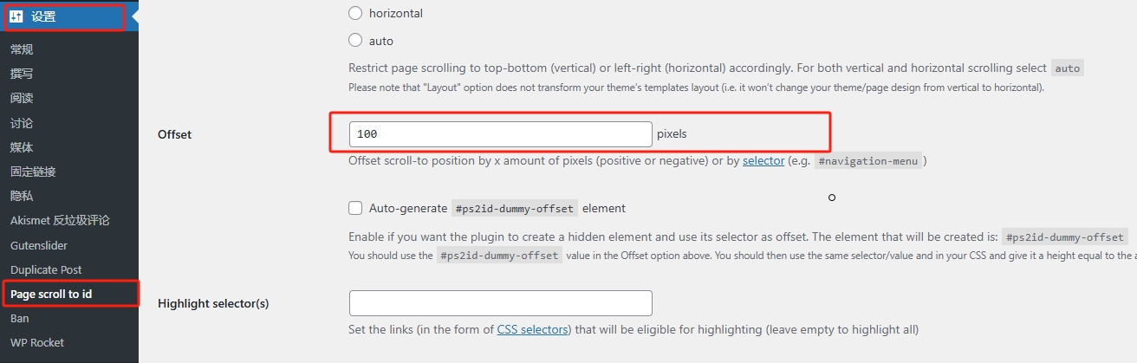Select the horizontal layout radio button
Image resolution: width=1137 pixels, height=363 pixels.
[x=355, y=13]
